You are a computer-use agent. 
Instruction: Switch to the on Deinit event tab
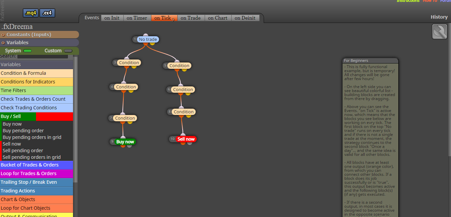[245, 18]
